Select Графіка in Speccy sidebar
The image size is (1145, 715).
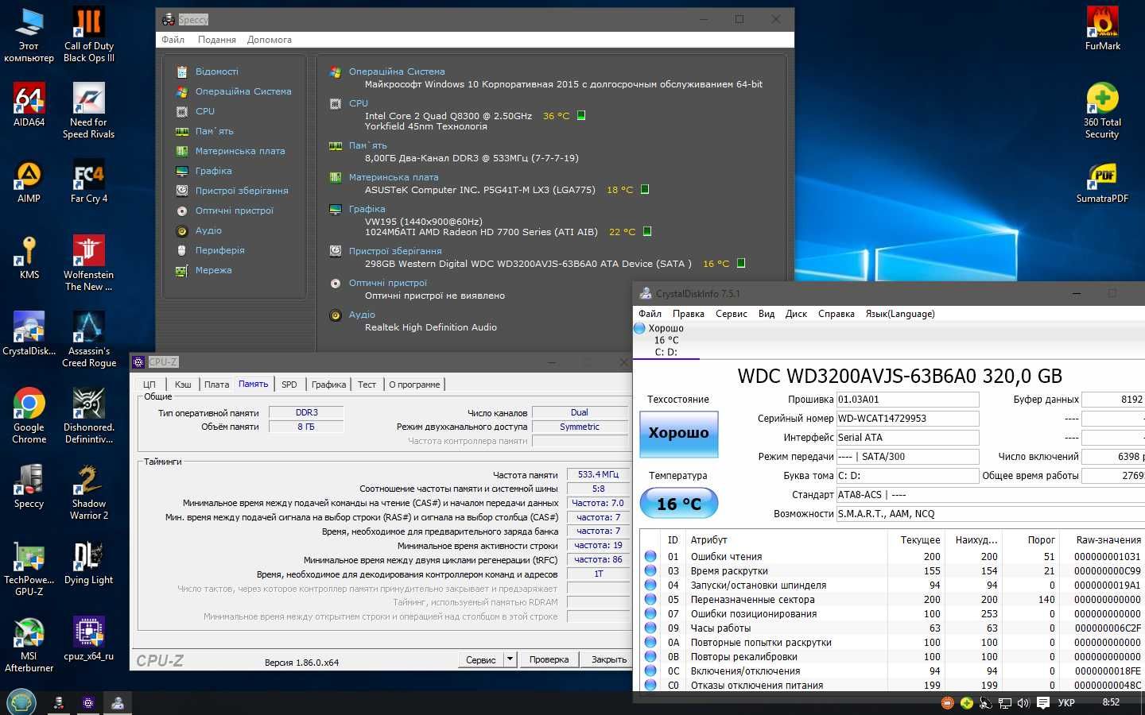pyautogui.click(x=214, y=171)
